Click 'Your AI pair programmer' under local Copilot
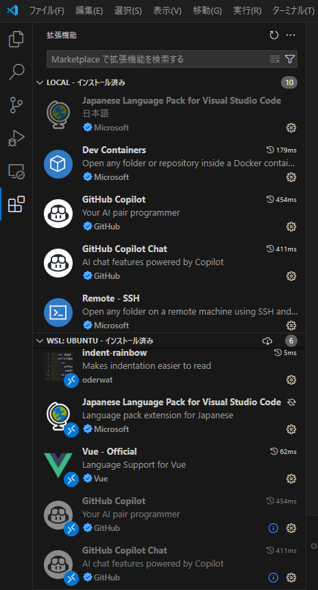This screenshot has height=590, width=318. click(131, 213)
